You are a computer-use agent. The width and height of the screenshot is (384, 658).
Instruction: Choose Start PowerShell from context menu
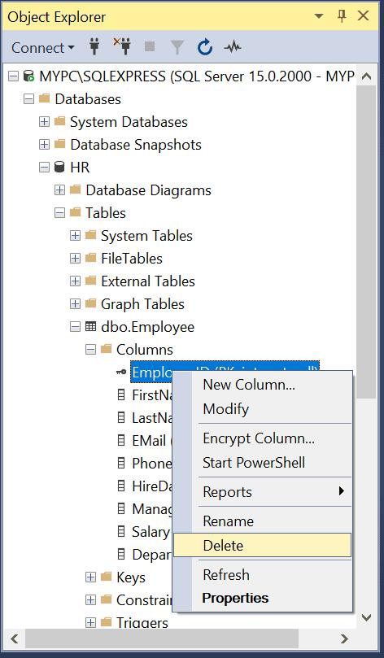pos(262,463)
